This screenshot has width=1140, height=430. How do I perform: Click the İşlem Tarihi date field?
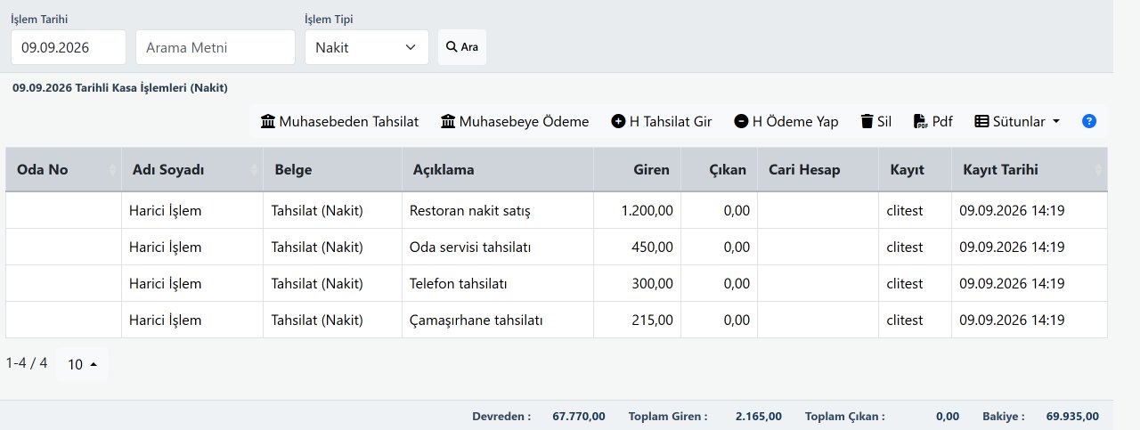(x=68, y=47)
